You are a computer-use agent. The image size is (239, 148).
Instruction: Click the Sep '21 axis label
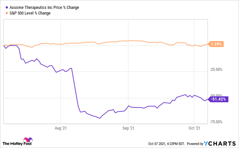pos(128,129)
